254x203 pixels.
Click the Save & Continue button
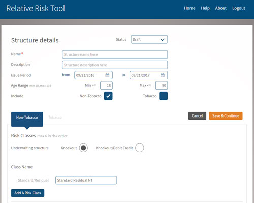click(226, 116)
